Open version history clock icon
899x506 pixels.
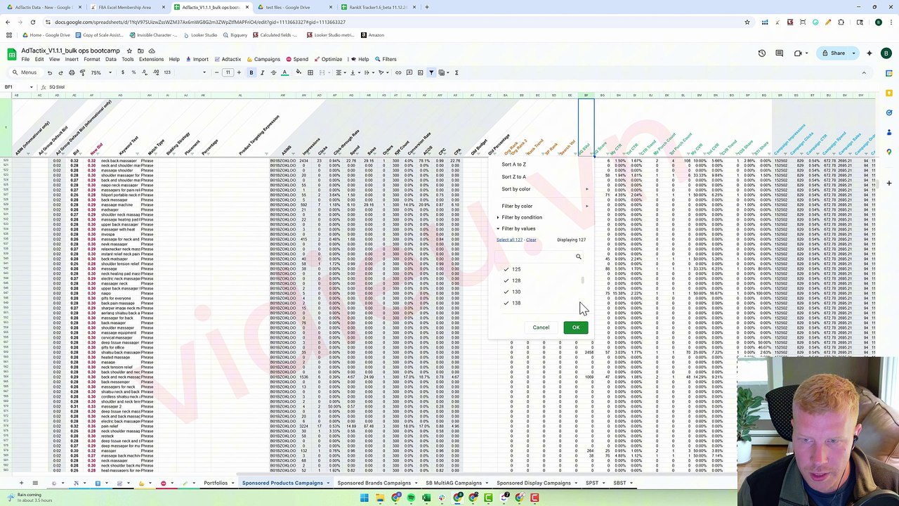[x=761, y=53]
